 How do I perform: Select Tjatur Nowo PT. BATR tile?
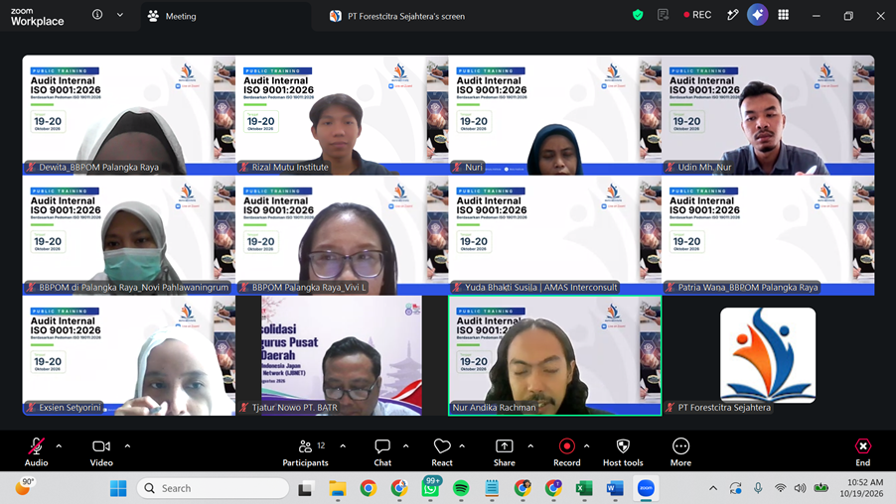342,355
